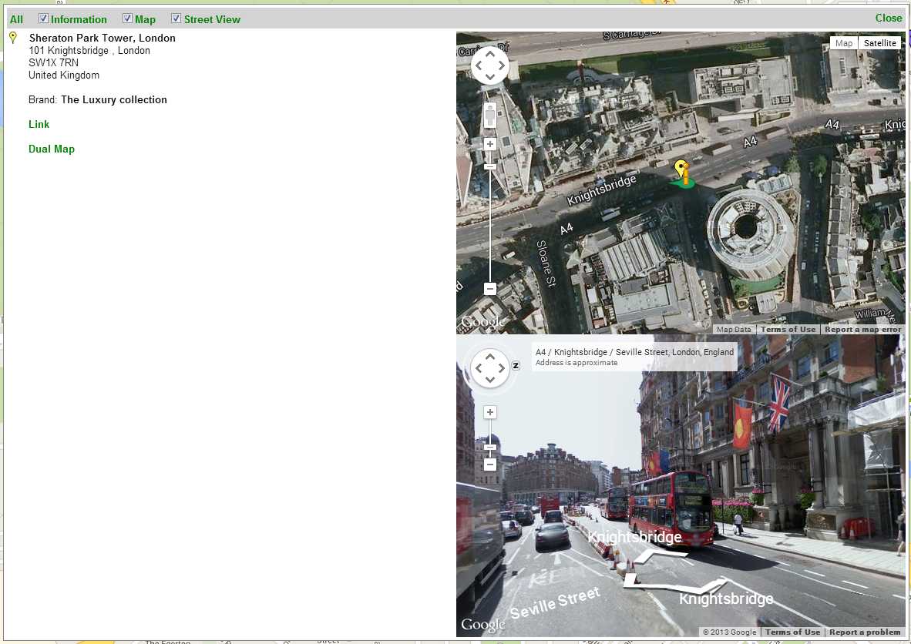Pan satellite map up arrow
Screen dimensions: 911x644
tap(489, 54)
